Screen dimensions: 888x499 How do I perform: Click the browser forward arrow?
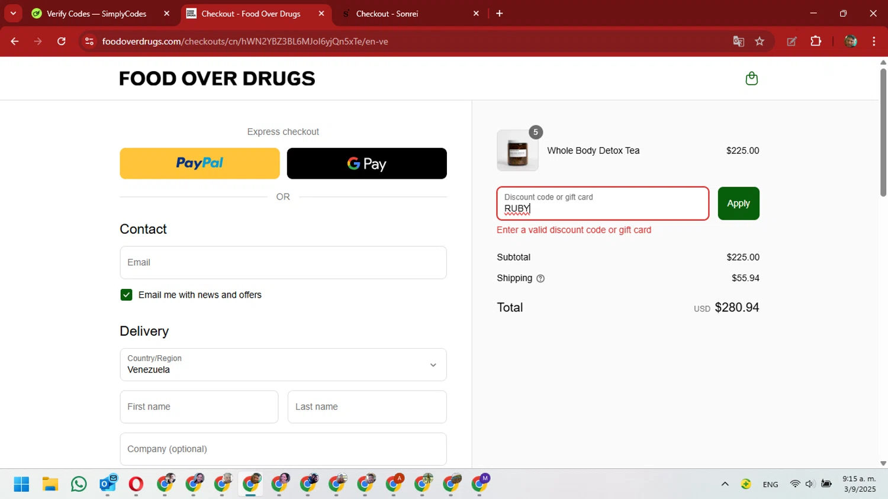coord(38,41)
